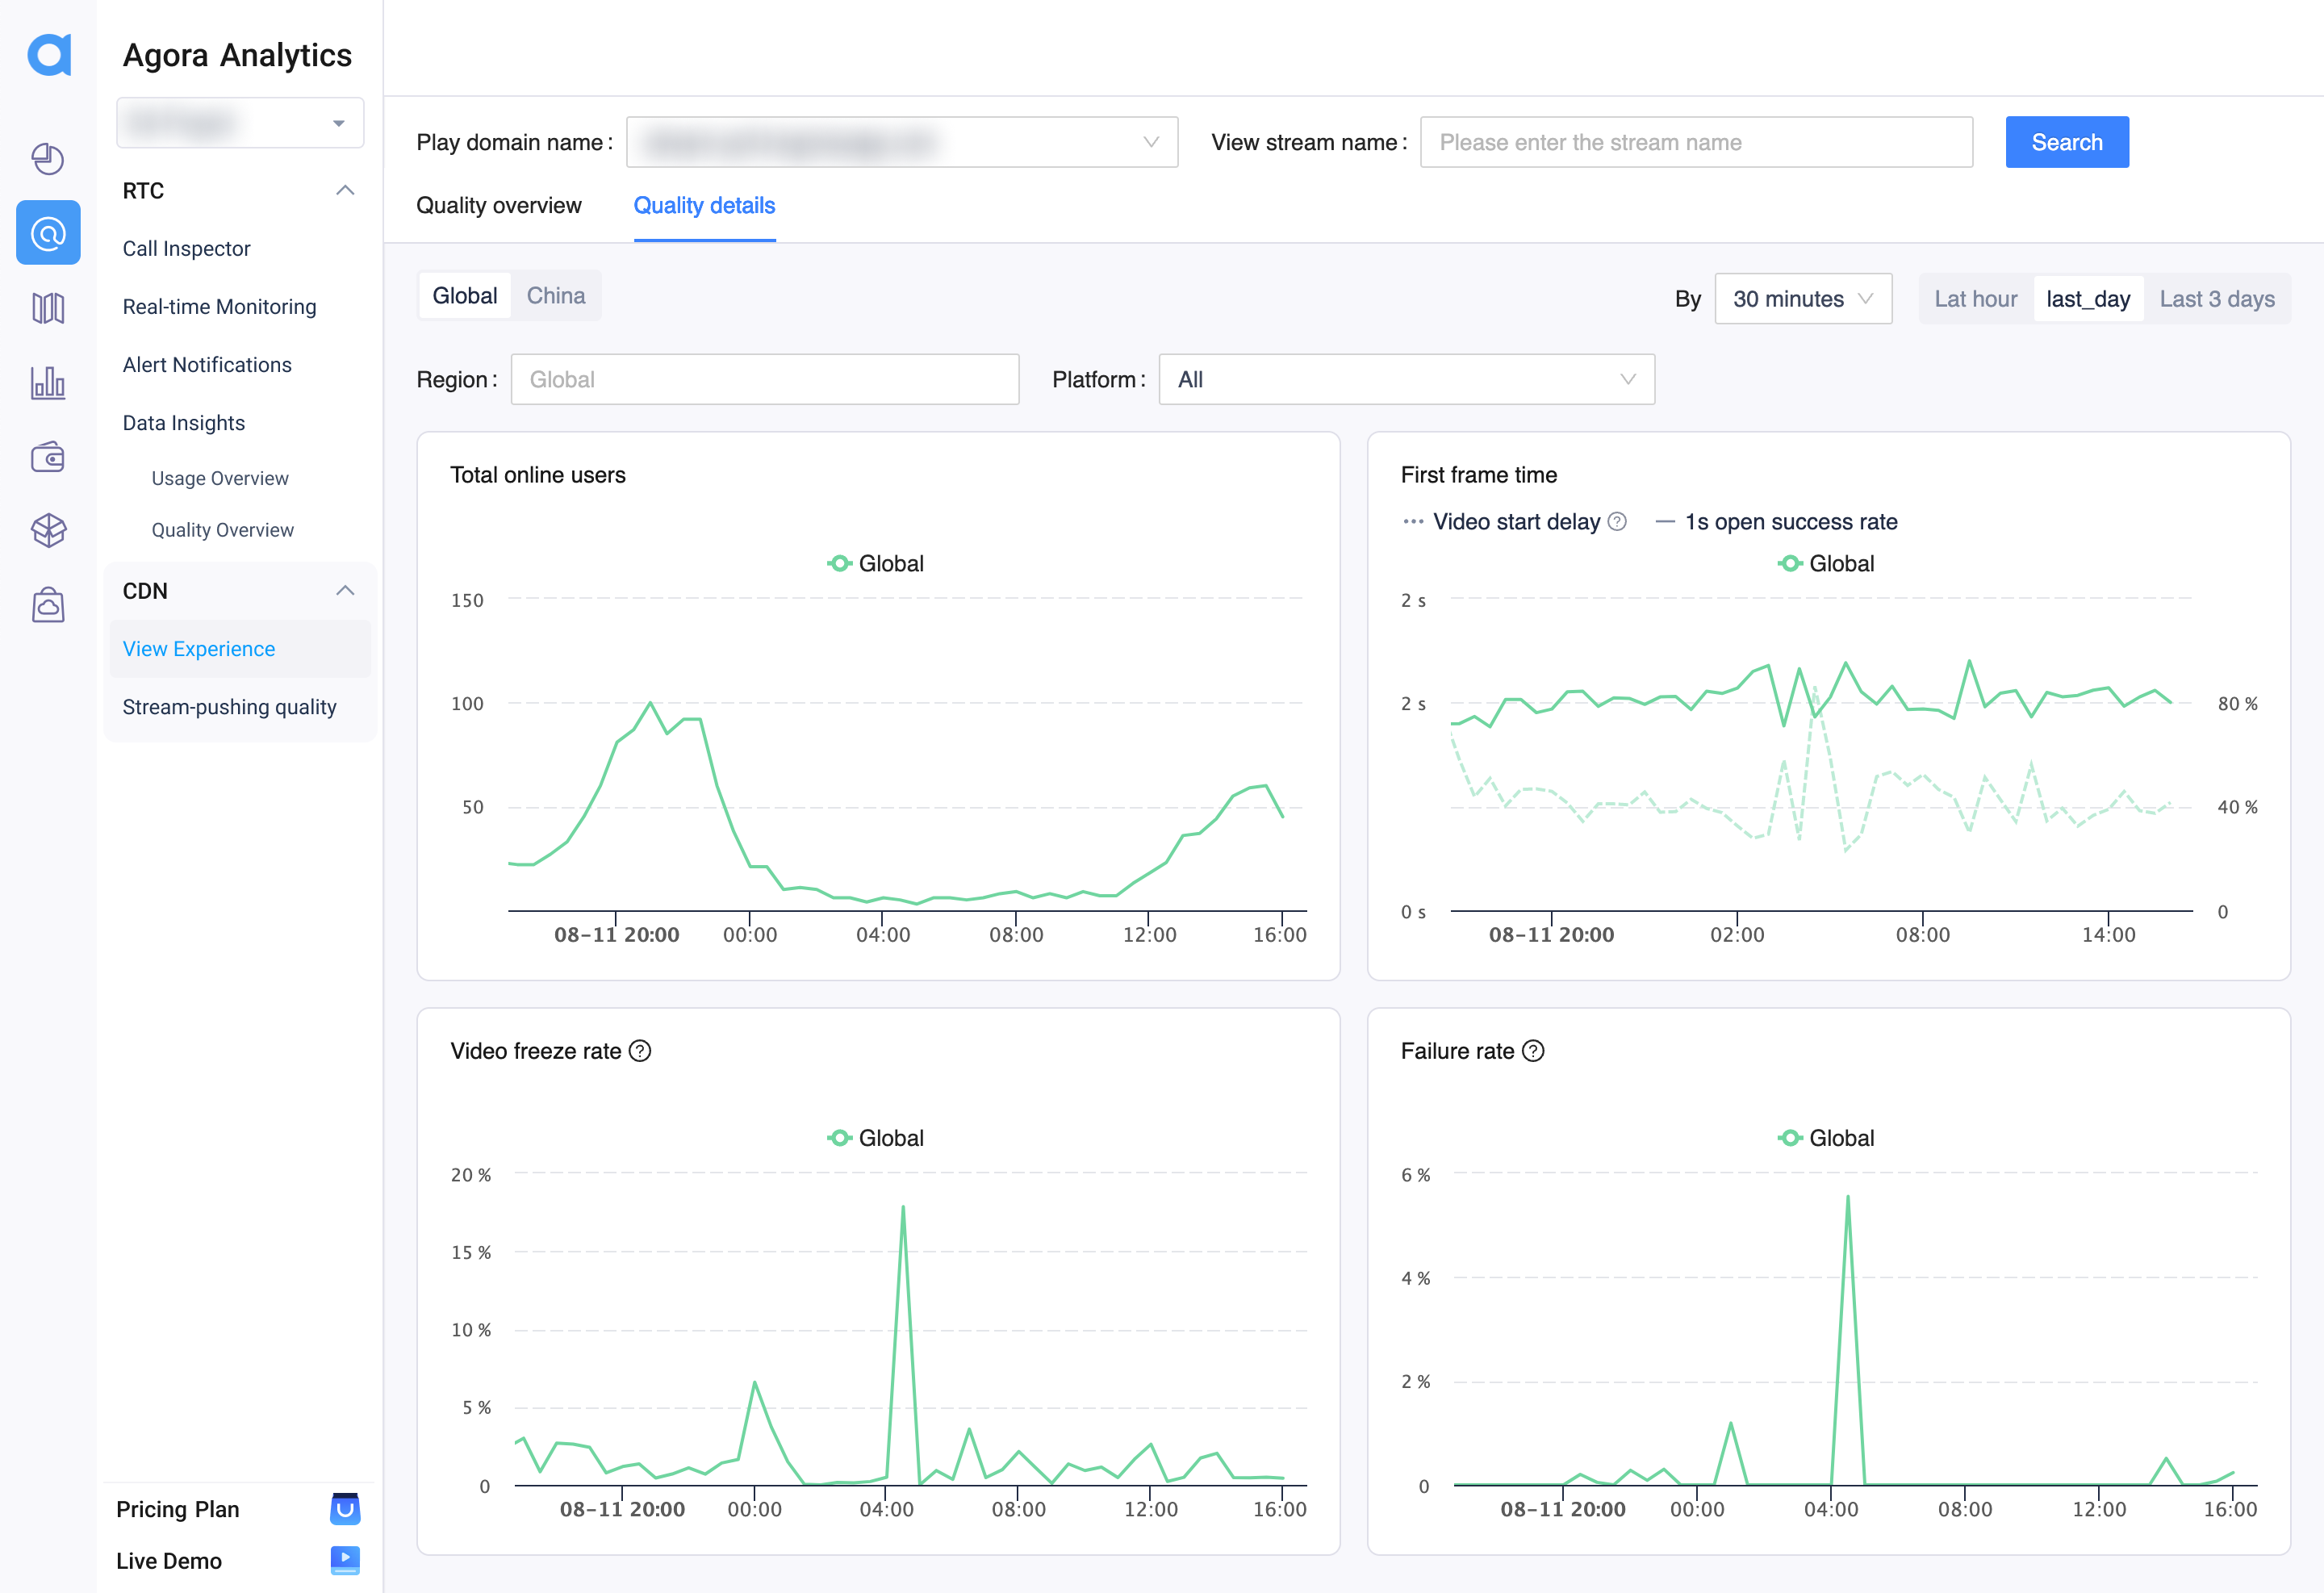
Task: Open the 30 minutes interval dropdown
Action: [x=1803, y=298]
